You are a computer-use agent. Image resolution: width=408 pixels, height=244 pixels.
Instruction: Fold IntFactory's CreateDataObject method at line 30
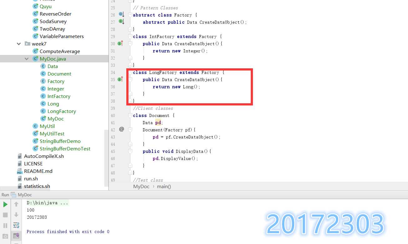click(130, 44)
